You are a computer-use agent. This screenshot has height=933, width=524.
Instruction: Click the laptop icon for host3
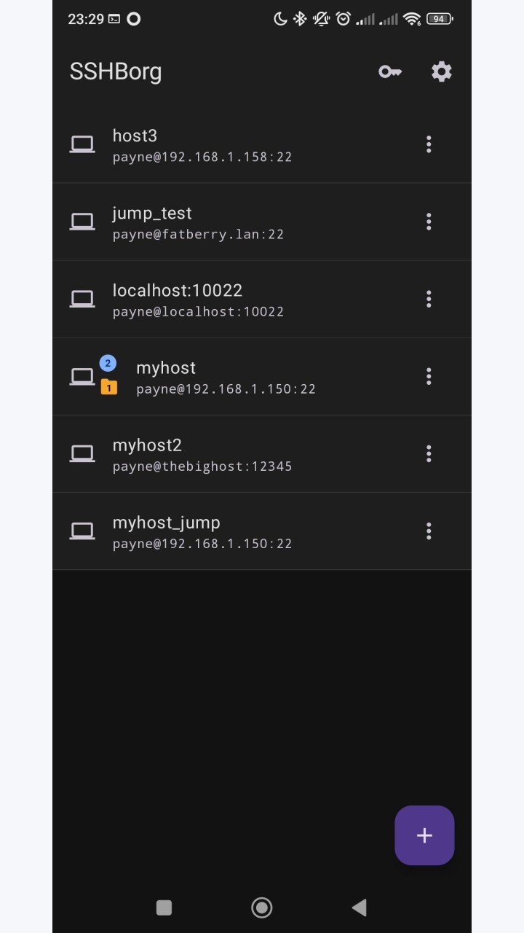coord(82,144)
